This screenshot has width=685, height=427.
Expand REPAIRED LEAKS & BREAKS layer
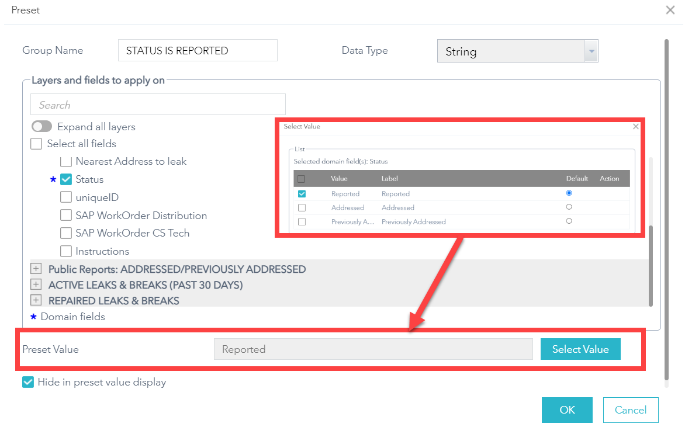tap(36, 300)
